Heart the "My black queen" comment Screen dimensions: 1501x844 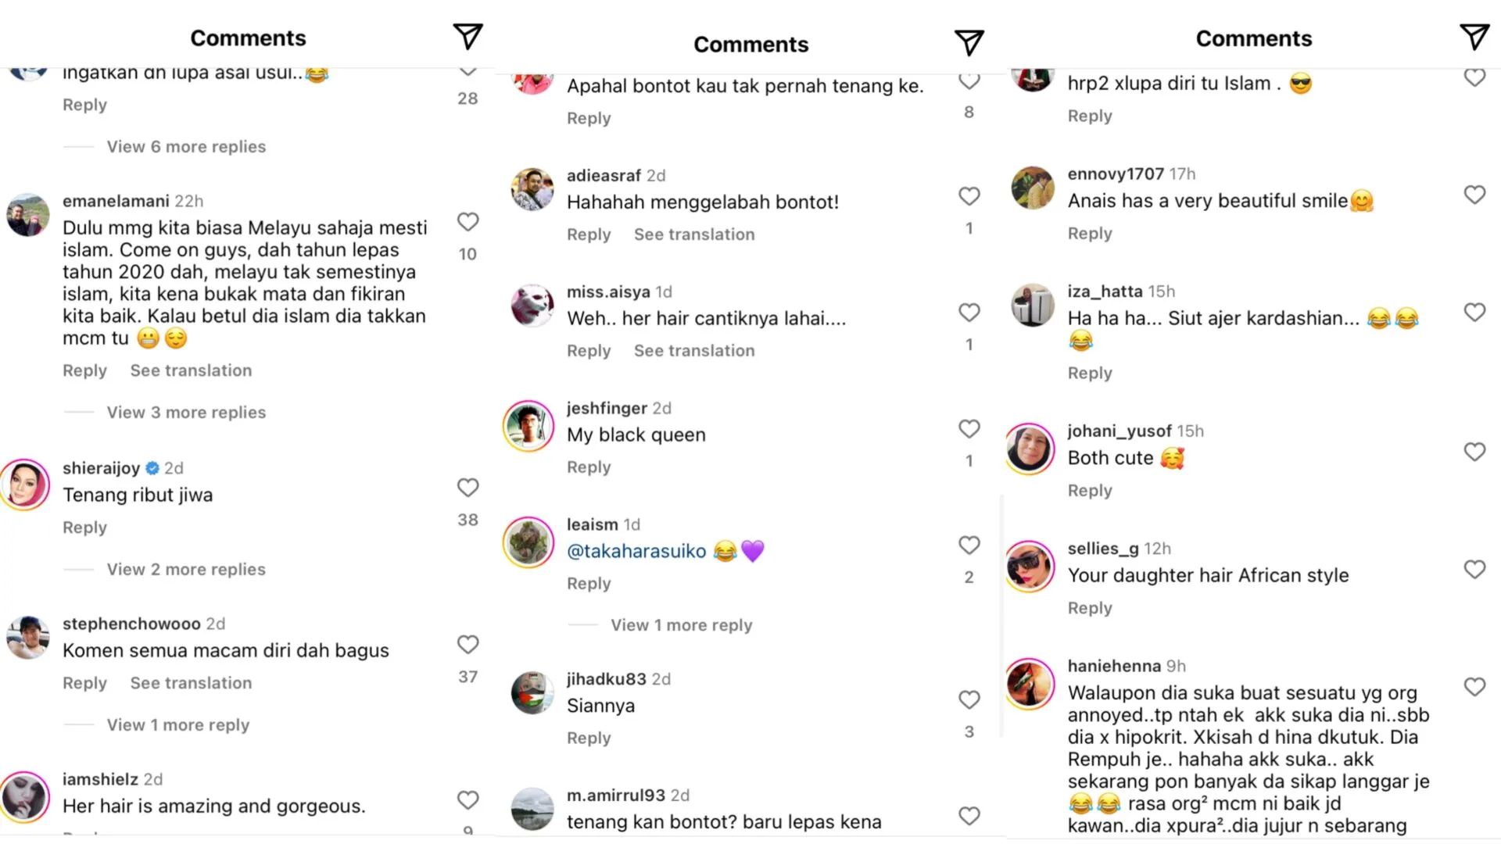tap(969, 429)
